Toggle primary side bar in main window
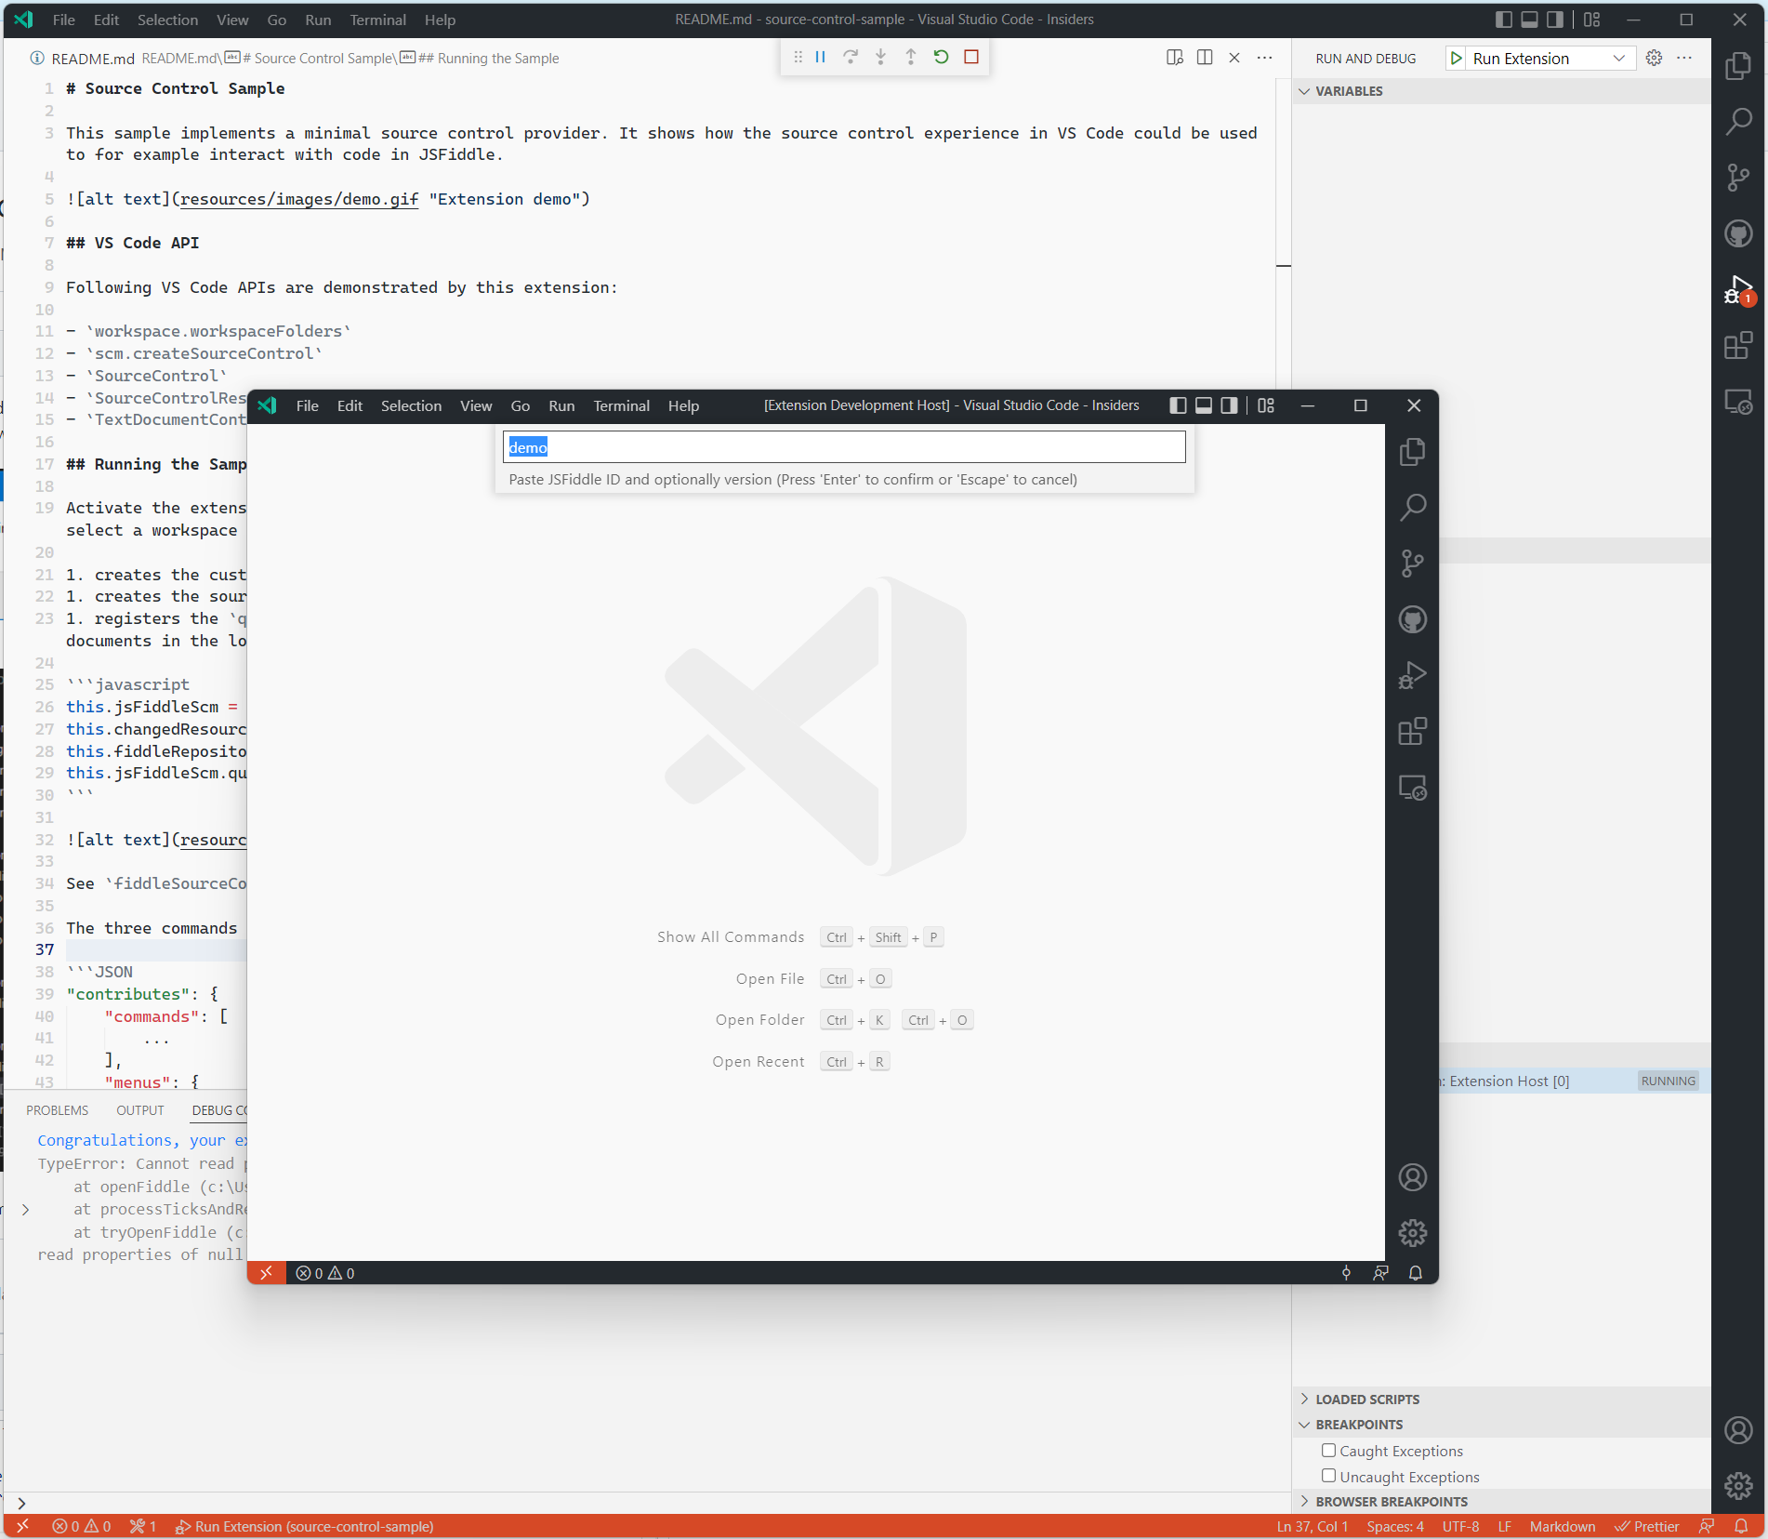This screenshot has width=1768, height=1539. pos(1503,20)
